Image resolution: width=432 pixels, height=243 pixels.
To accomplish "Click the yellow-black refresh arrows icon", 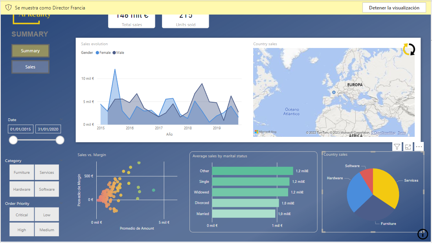I will (x=409, y=49).
